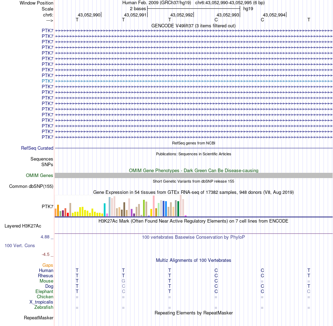
Task: Open the GTEx 'Gene Expression in 54 tissues' title
Action: 193,192
